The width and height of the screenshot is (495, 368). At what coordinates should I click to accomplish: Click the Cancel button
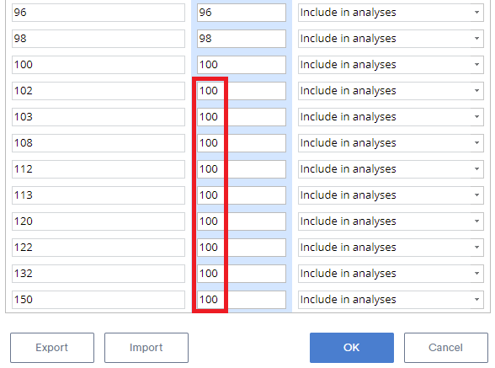(x=446, y=348)
